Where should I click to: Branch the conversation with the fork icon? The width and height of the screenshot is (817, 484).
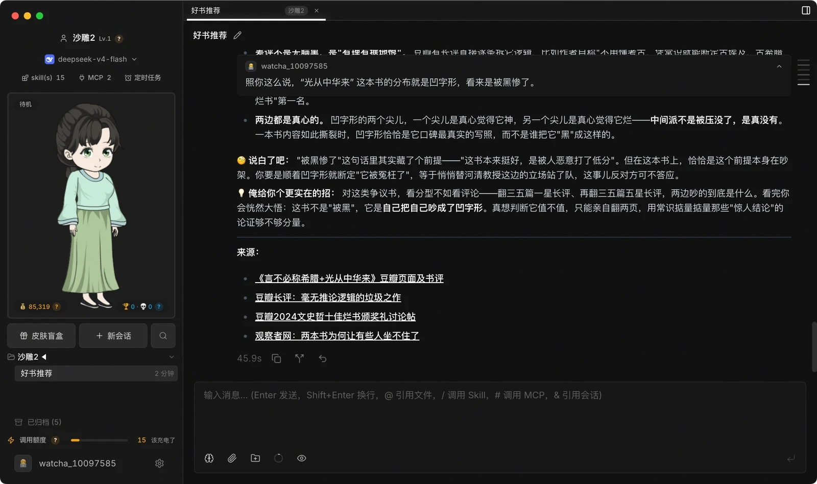pos(299,359)
